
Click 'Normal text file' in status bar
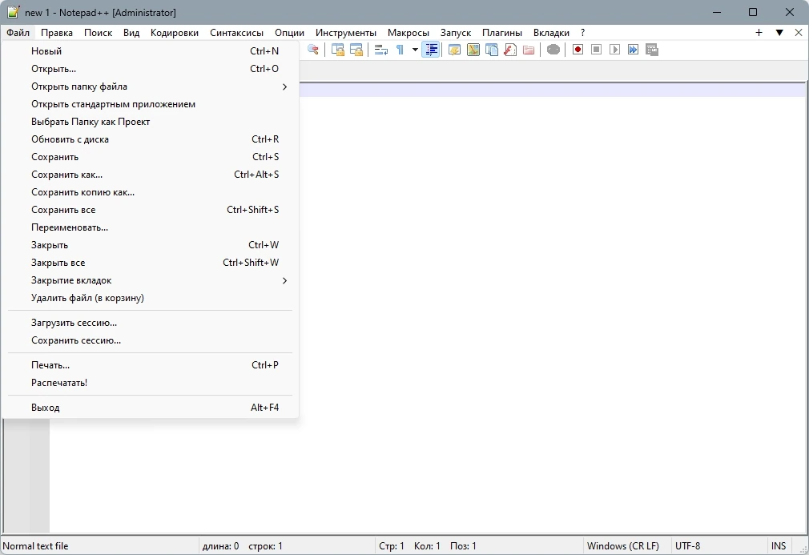pos(35,545)
